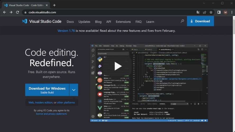Select the Visual Studio Code browser tab
Viewport: 235px width, 132px height.
coord(26,5)
